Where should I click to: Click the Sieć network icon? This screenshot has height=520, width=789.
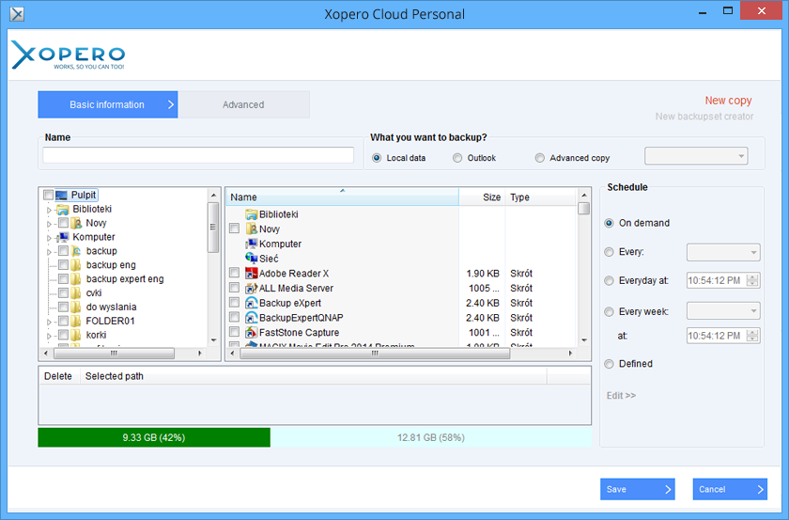251,258
